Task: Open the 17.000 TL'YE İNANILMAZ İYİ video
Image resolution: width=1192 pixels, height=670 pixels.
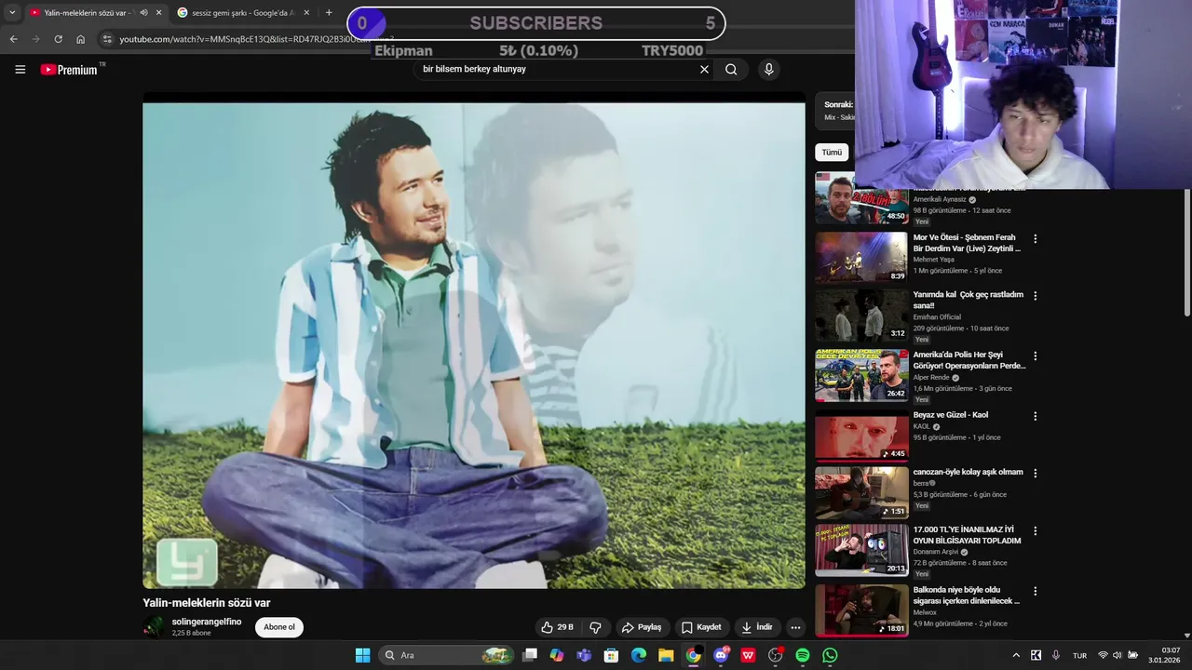Action: tap(967, 535)
